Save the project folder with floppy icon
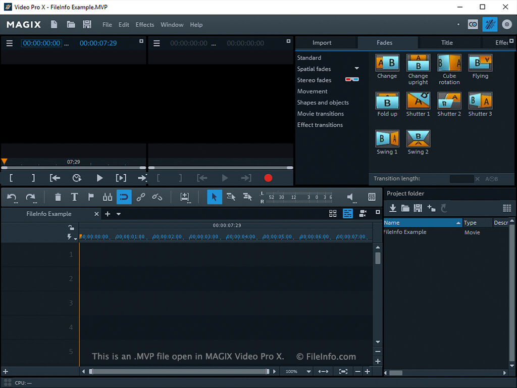The width and height of the screenshot is (517, 388). [418, 208]
